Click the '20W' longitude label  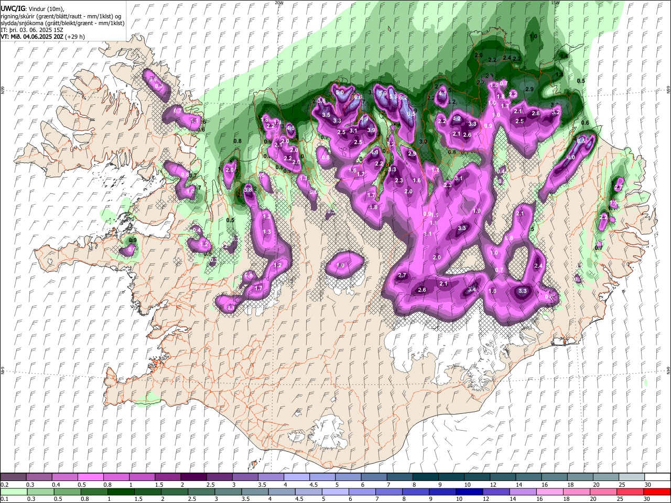(279, 3)
